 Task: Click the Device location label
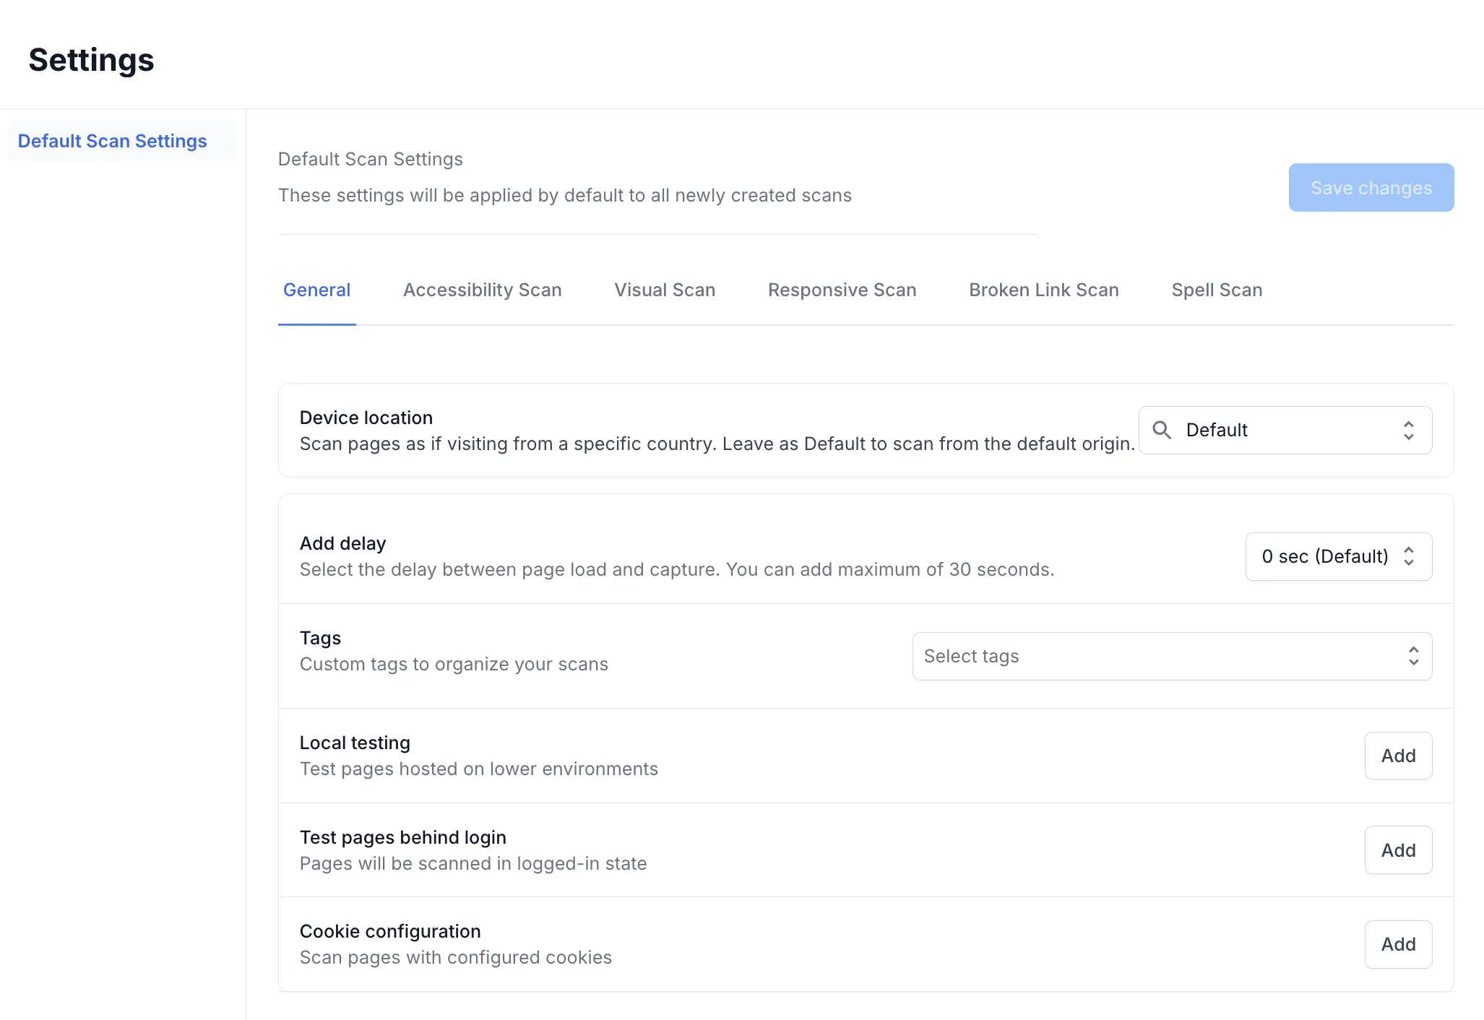pyautogui.click(x=366, y=418)
